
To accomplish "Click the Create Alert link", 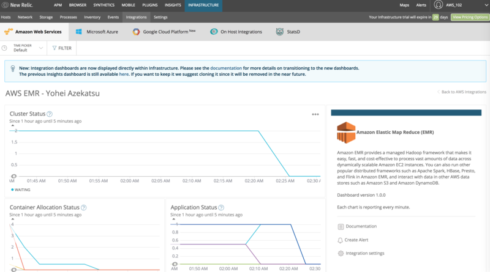I will tap(356, 240).
